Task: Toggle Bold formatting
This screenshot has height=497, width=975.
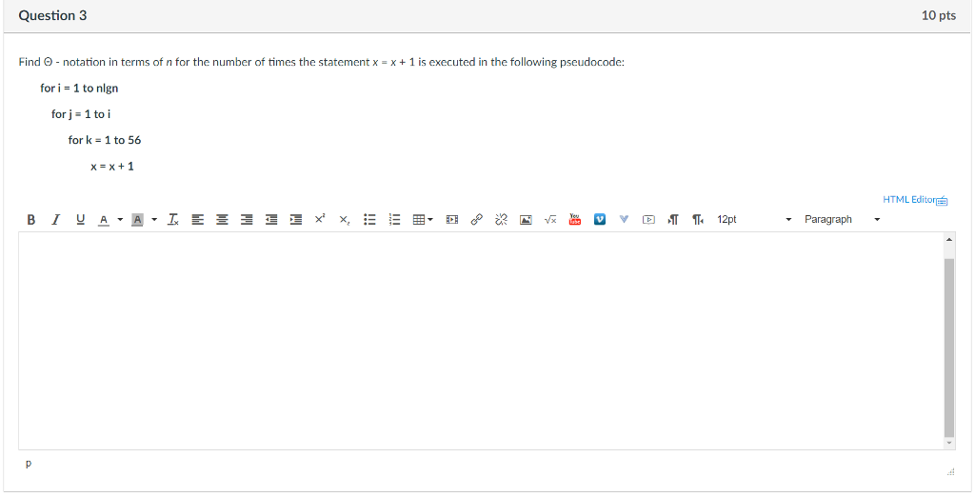Action: click(31, 220)
